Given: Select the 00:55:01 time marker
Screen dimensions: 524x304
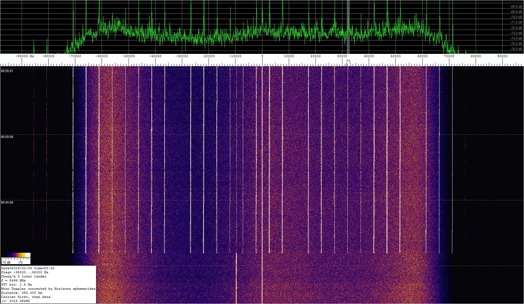Looking at the screenshot, I should pos(7,71).
